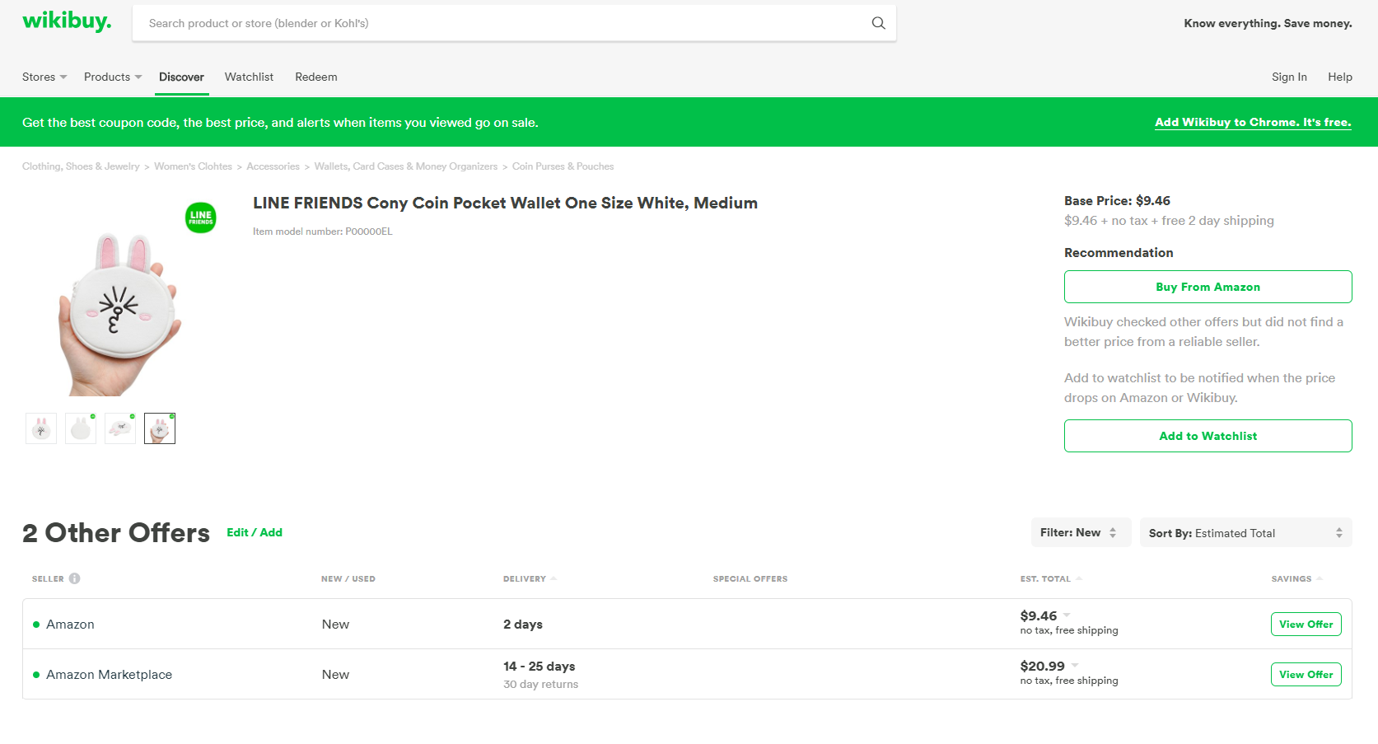Expand $9.46 price breakdown arrow

coord(1067,615)
